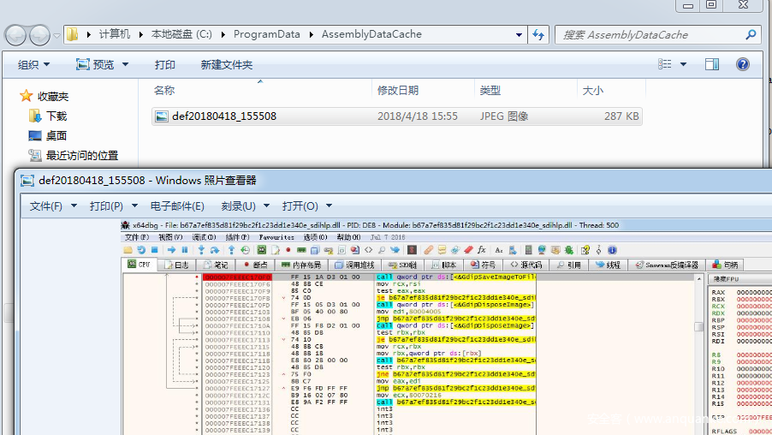Expand the 组织 (Organize) dropdown
This screenshot has width=772, height=435.
coord(34,65)
